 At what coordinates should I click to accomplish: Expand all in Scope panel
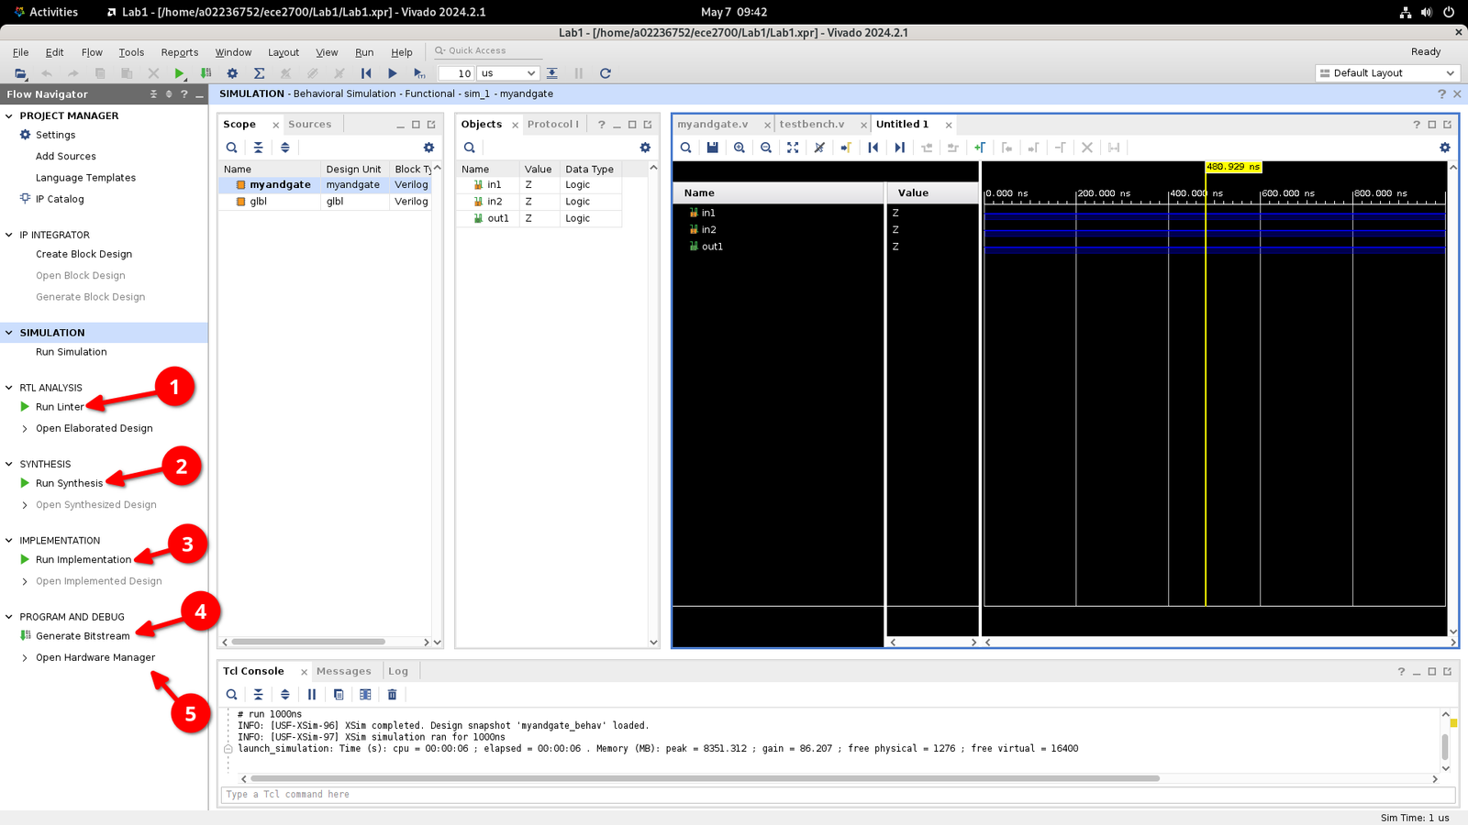tap(285, 148)
